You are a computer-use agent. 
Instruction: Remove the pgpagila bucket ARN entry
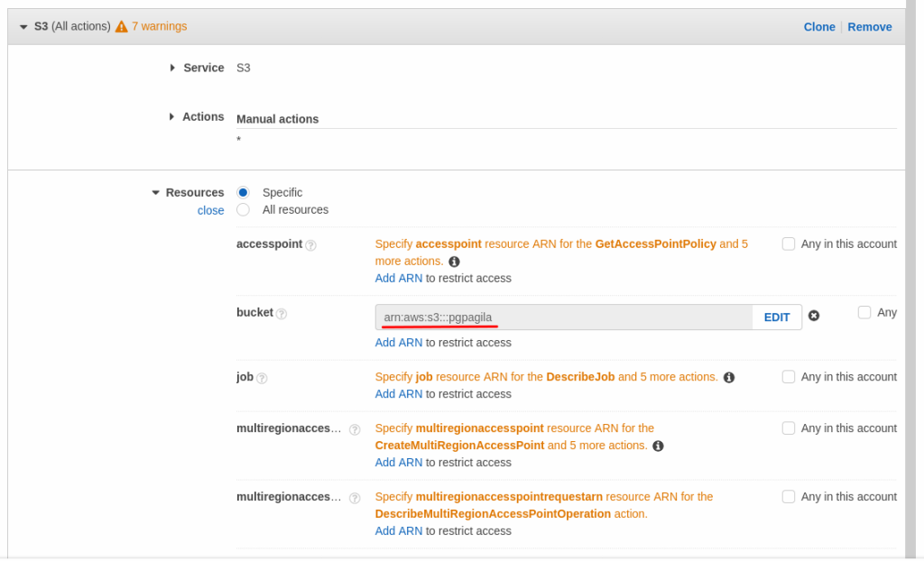[814, 316]
